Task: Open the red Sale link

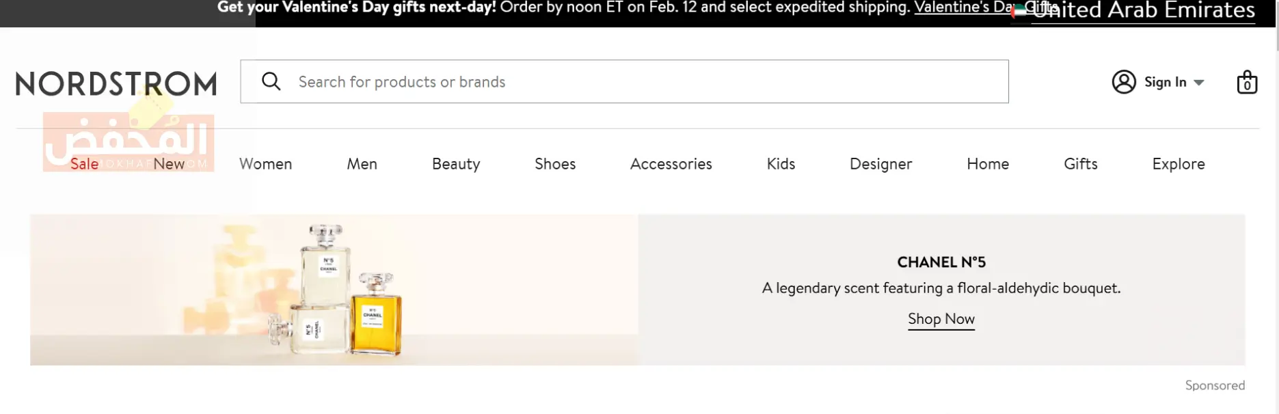Action: click(x=84, y=164)
